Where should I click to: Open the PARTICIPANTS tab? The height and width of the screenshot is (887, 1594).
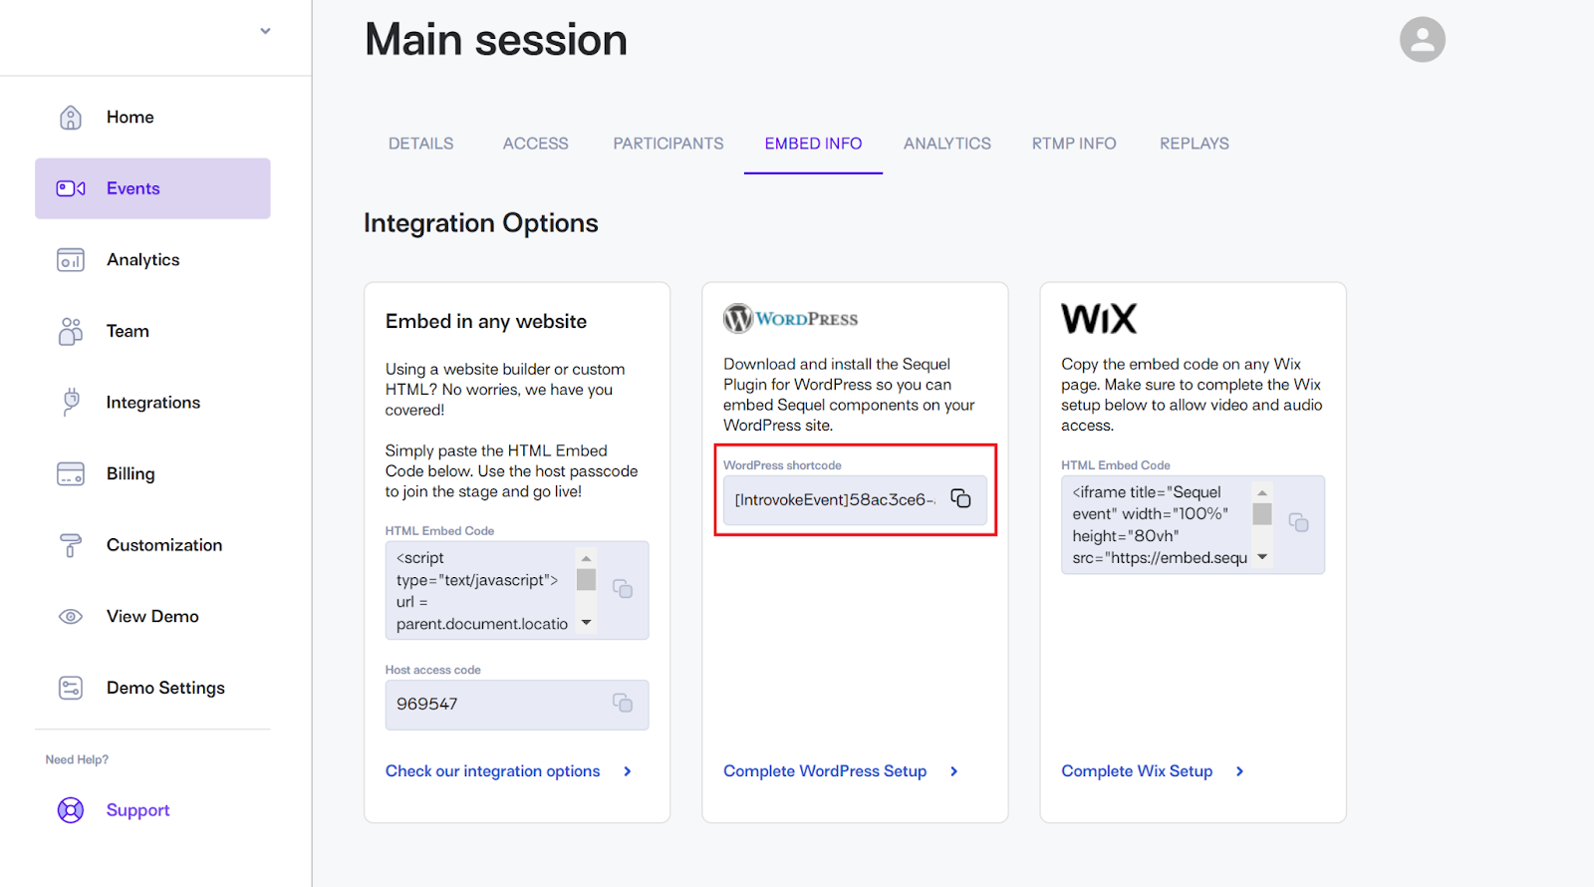tap(668, 144)
